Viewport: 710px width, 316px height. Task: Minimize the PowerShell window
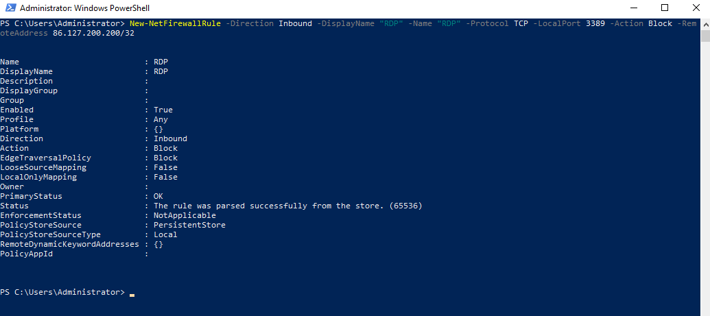point(634,8)
